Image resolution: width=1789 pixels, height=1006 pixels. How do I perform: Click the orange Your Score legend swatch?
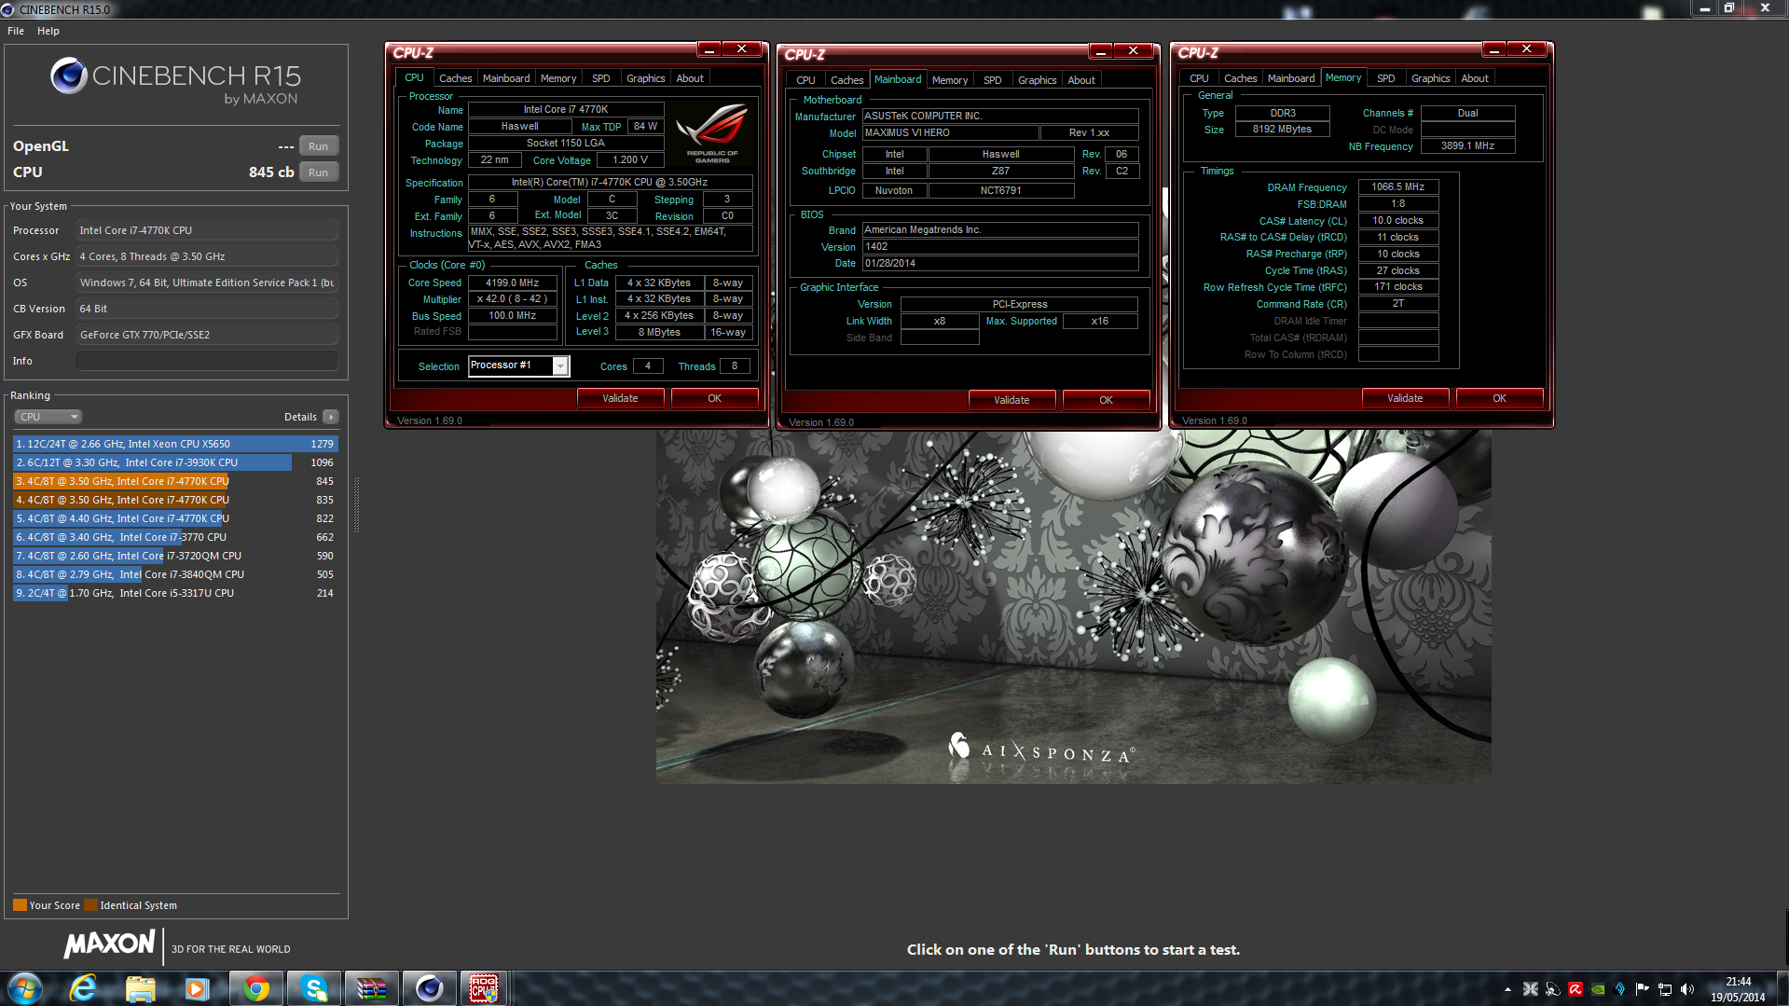20,904
